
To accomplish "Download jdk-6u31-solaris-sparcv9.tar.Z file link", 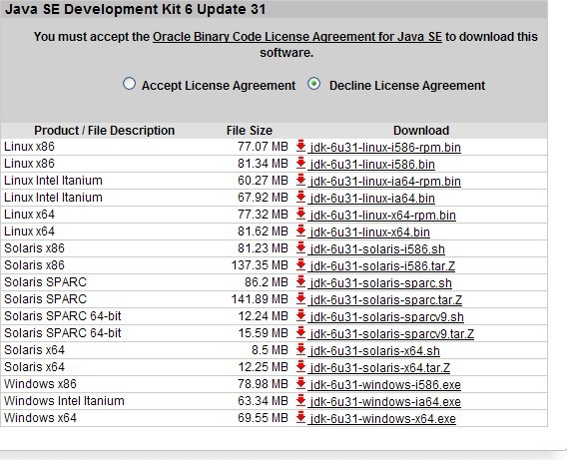I will 391,334.
